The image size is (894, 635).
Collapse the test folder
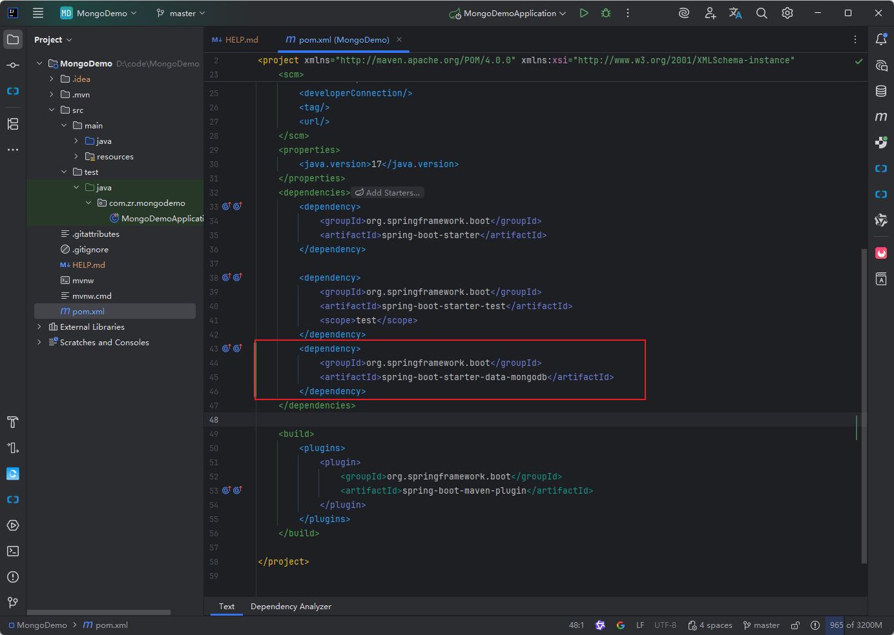(x=64, y=172)
